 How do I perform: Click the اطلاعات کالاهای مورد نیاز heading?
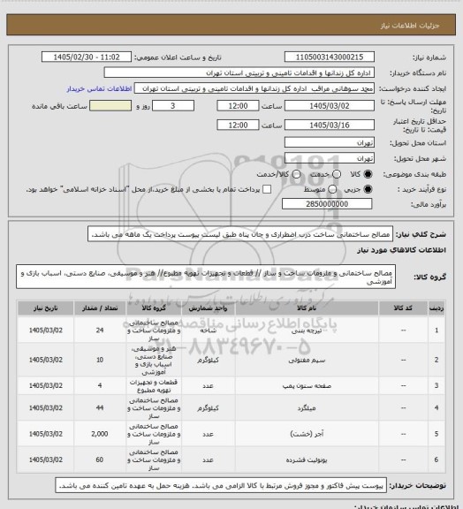point(401,250)
